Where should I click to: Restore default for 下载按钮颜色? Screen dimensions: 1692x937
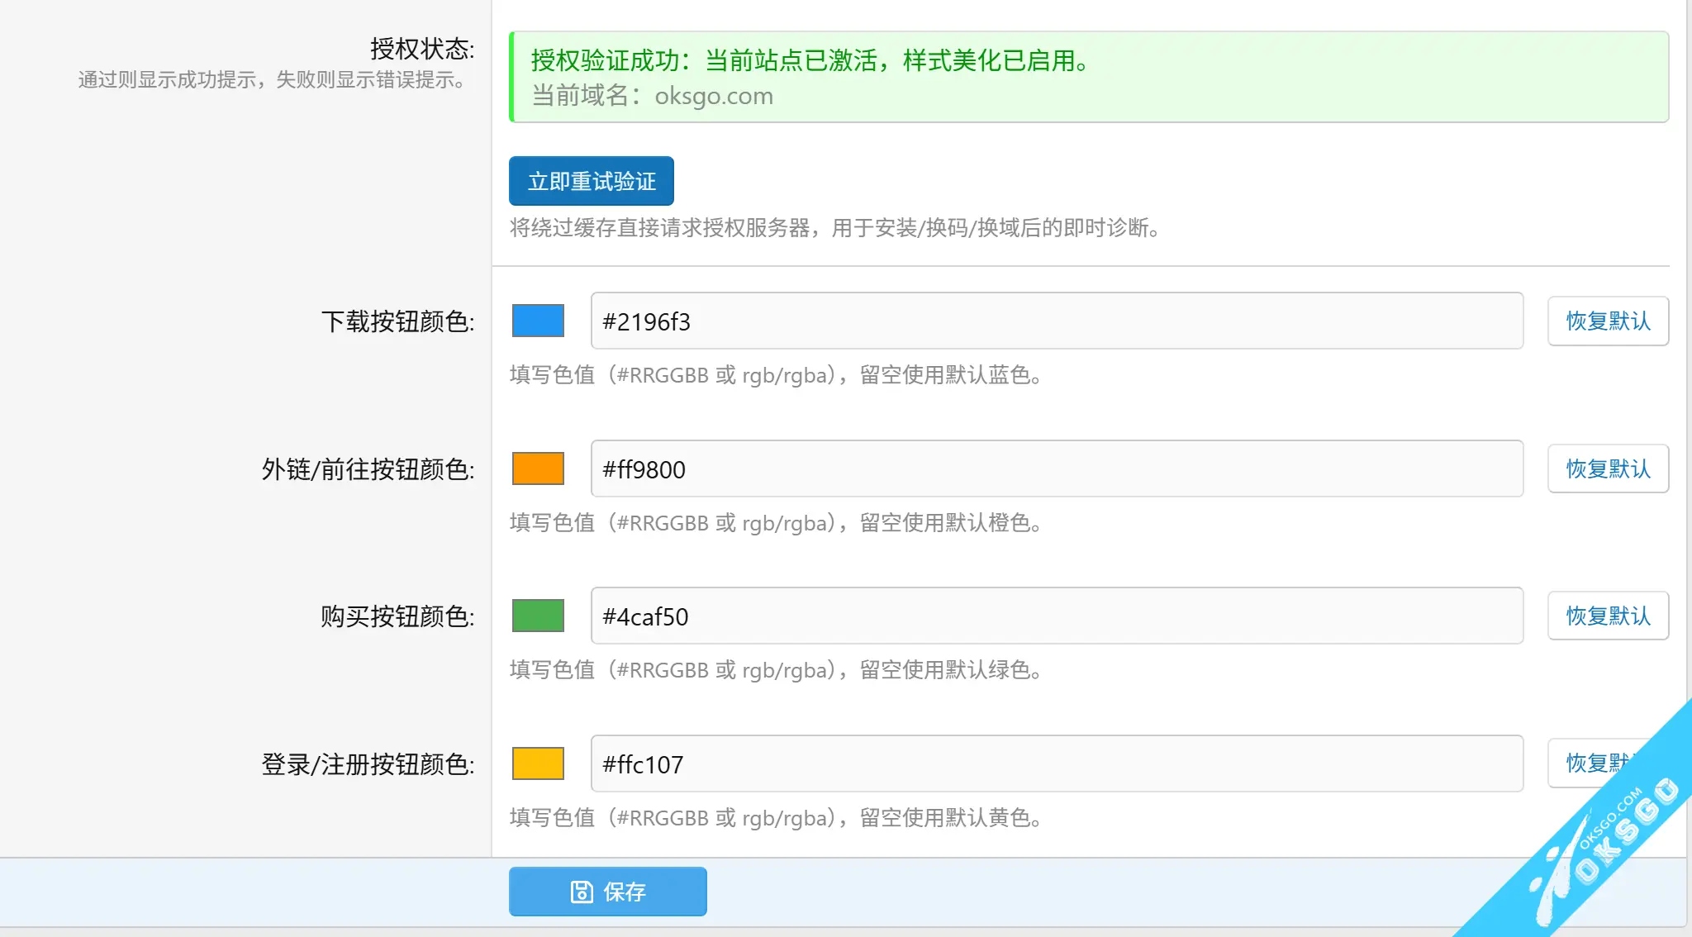tap(1607, 321)
